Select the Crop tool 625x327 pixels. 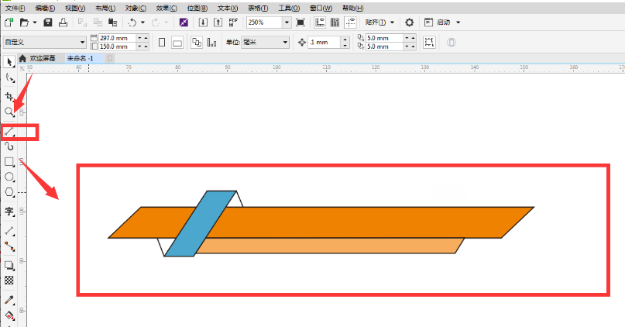[x=9, y=96]
